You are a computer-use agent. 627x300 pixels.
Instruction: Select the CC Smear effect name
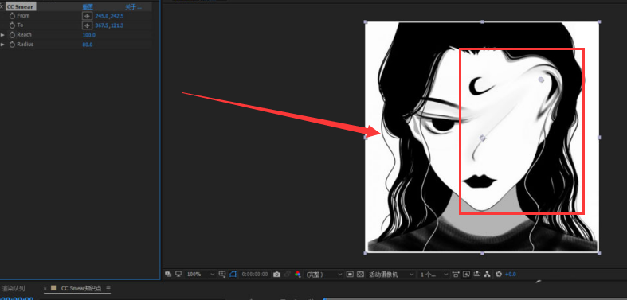pyautogui.click(x=20, y=7)
